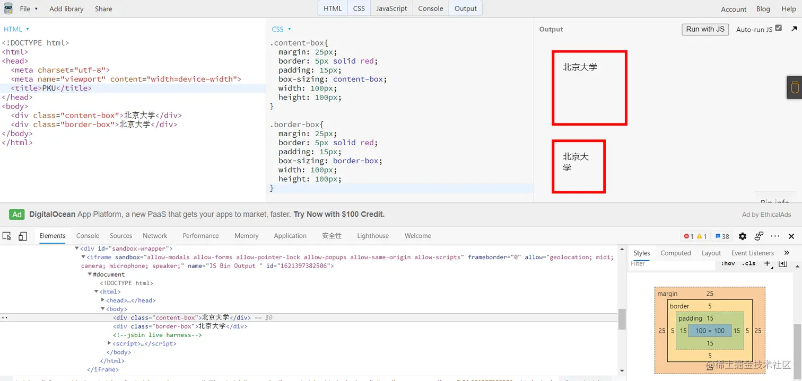Image resolution: width=802 pixels, height=381 pixels.
Task: Toggle the :hov element state button
Action: [728, 264]
